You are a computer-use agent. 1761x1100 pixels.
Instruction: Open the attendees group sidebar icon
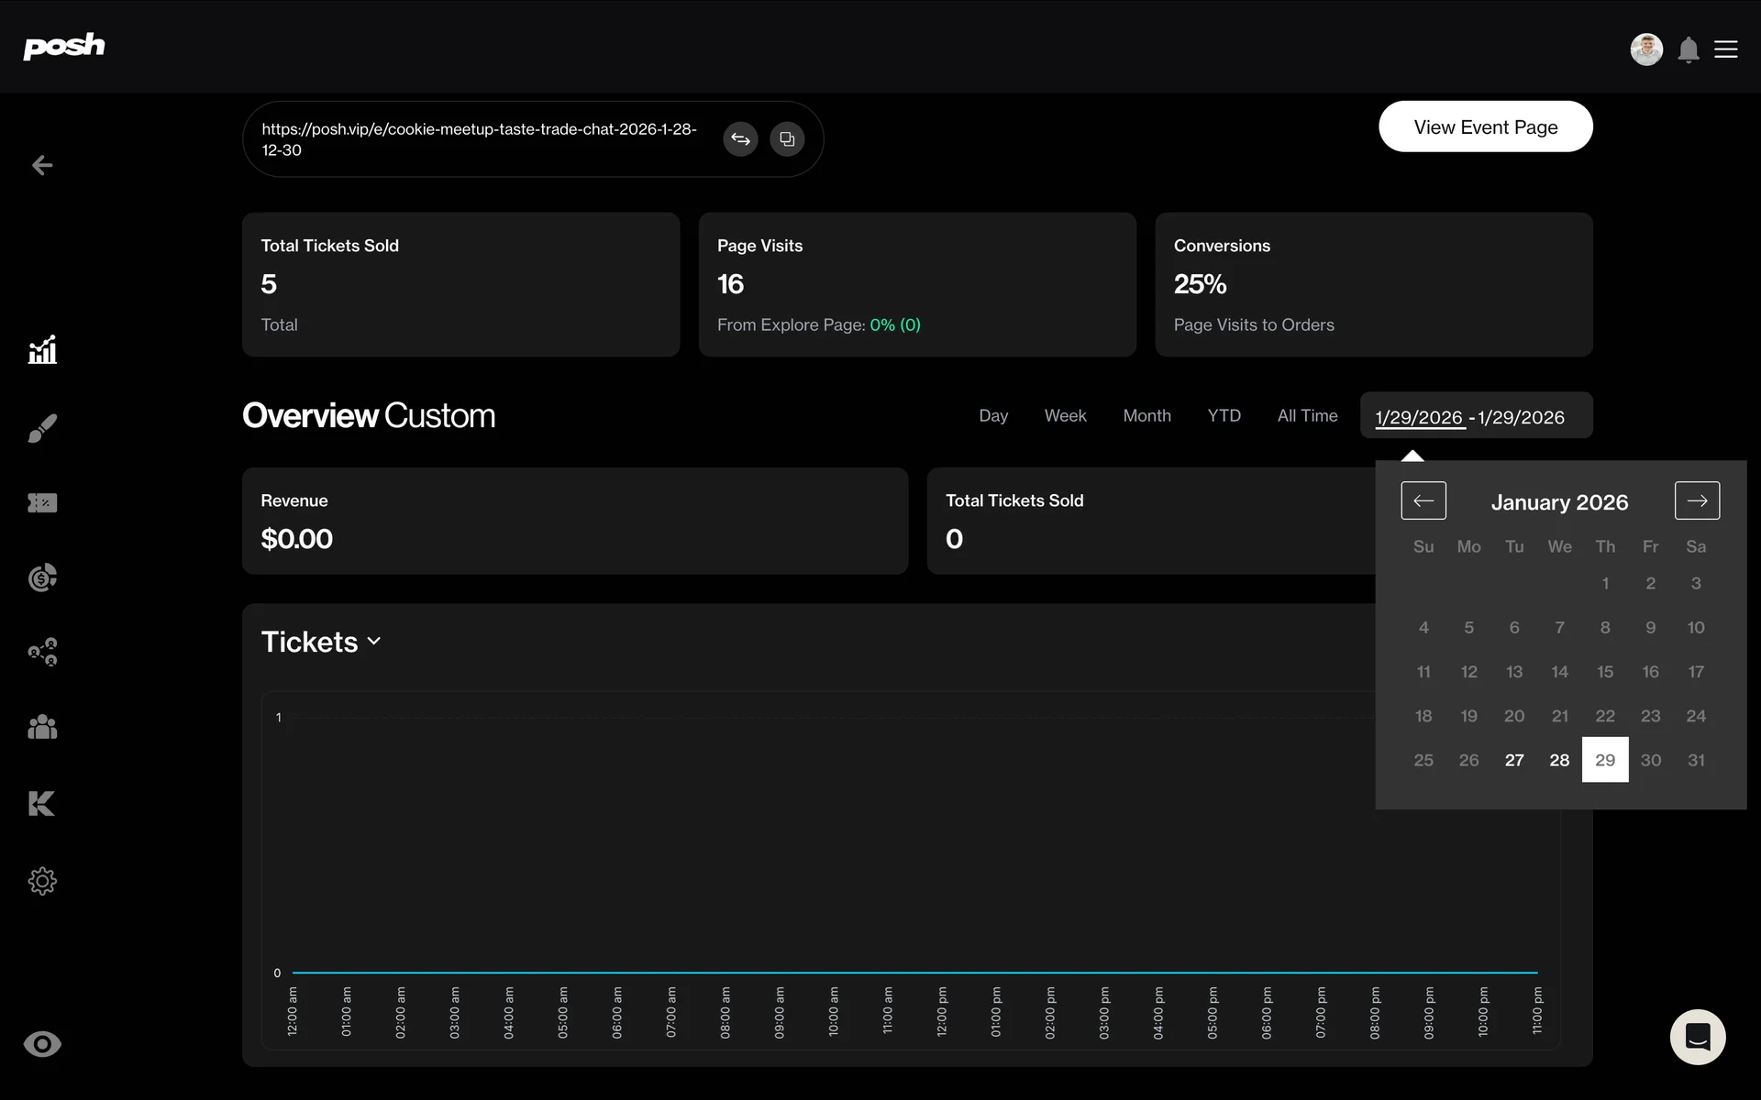point(42,728)
